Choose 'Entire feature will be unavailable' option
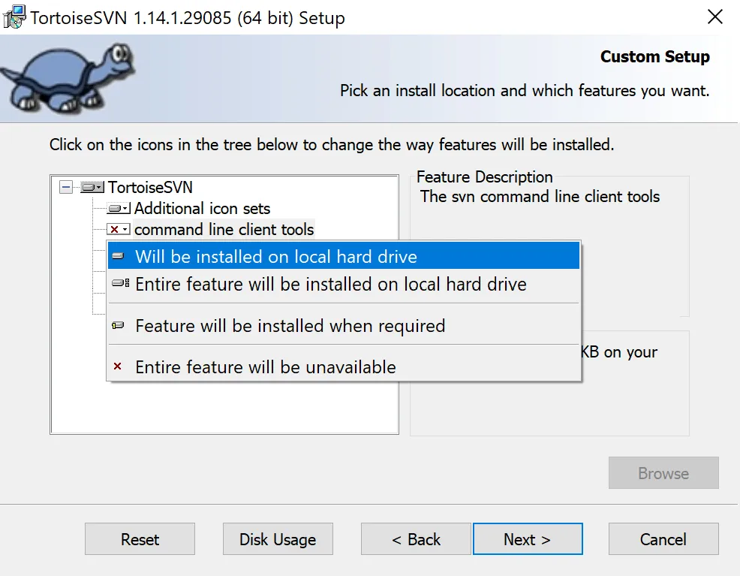 coord(265,367)
